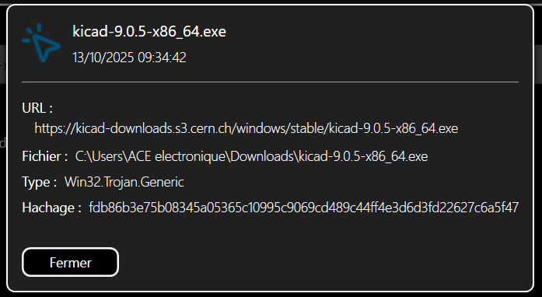Click the blue cursor-click detection icon
The height and width of the screenshot is (297, 542).
pos(41,43)
